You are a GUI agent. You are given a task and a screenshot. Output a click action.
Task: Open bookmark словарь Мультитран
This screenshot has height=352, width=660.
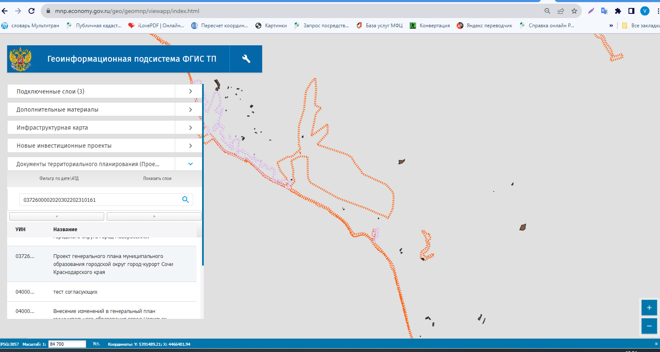[30, 26]
